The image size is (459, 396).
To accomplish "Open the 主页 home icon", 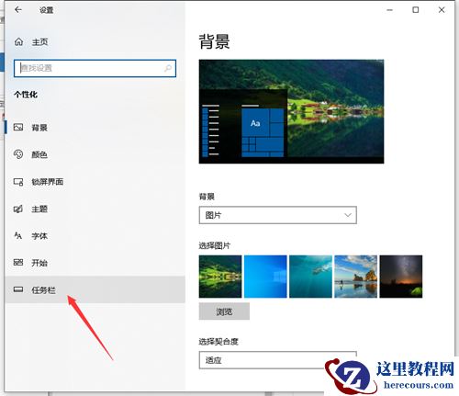I will 18,41.
